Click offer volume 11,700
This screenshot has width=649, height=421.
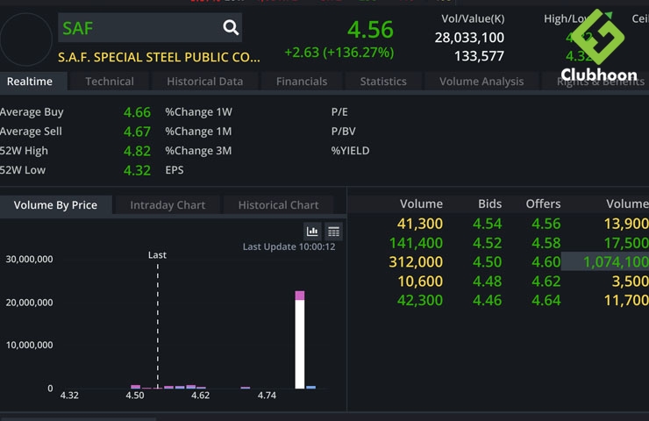(626, 300)
